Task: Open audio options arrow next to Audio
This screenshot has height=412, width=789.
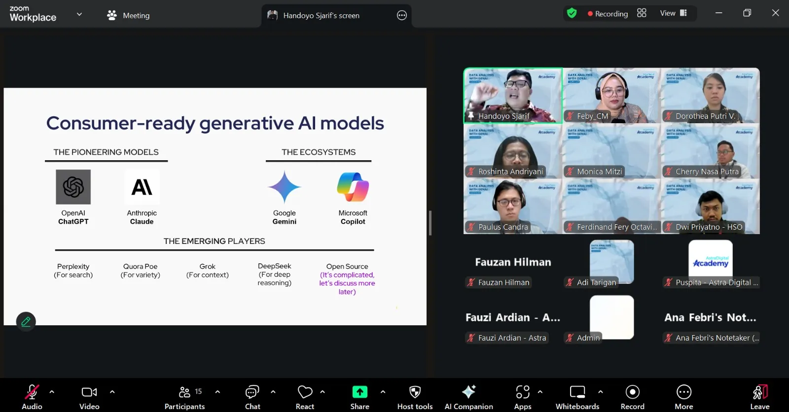Action: tap(52, 392)
